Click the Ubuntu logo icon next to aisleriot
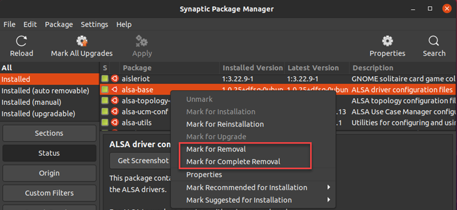The image size is (457, 210). point(115,79)
